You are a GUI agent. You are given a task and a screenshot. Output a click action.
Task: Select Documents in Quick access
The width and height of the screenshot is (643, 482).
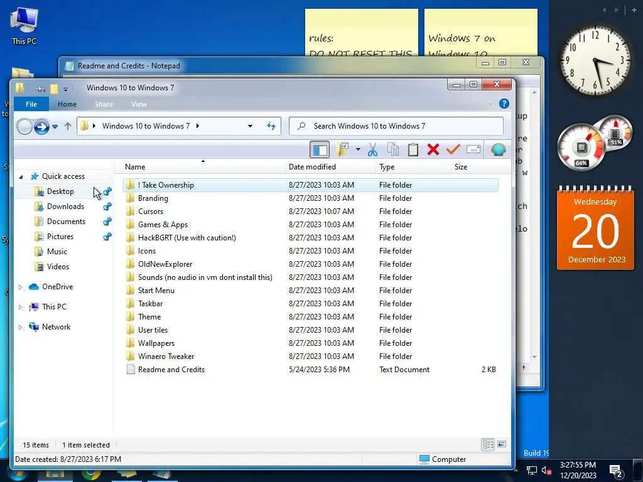pyautogui.click(x=66, y=222)
